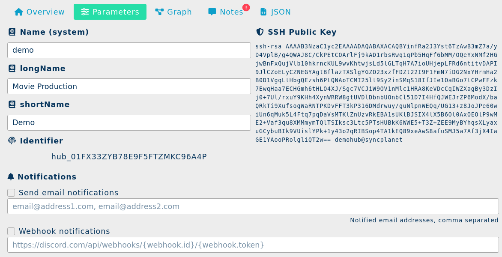Click the graph nodes icon
The image size is (502, 257).
click(159, 12)
